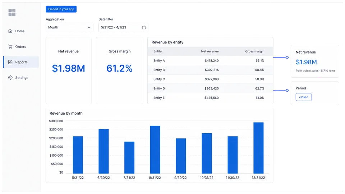Click the $377,960 revenue cell
This screenshot has height=194, width=345.
pos(212,79)
